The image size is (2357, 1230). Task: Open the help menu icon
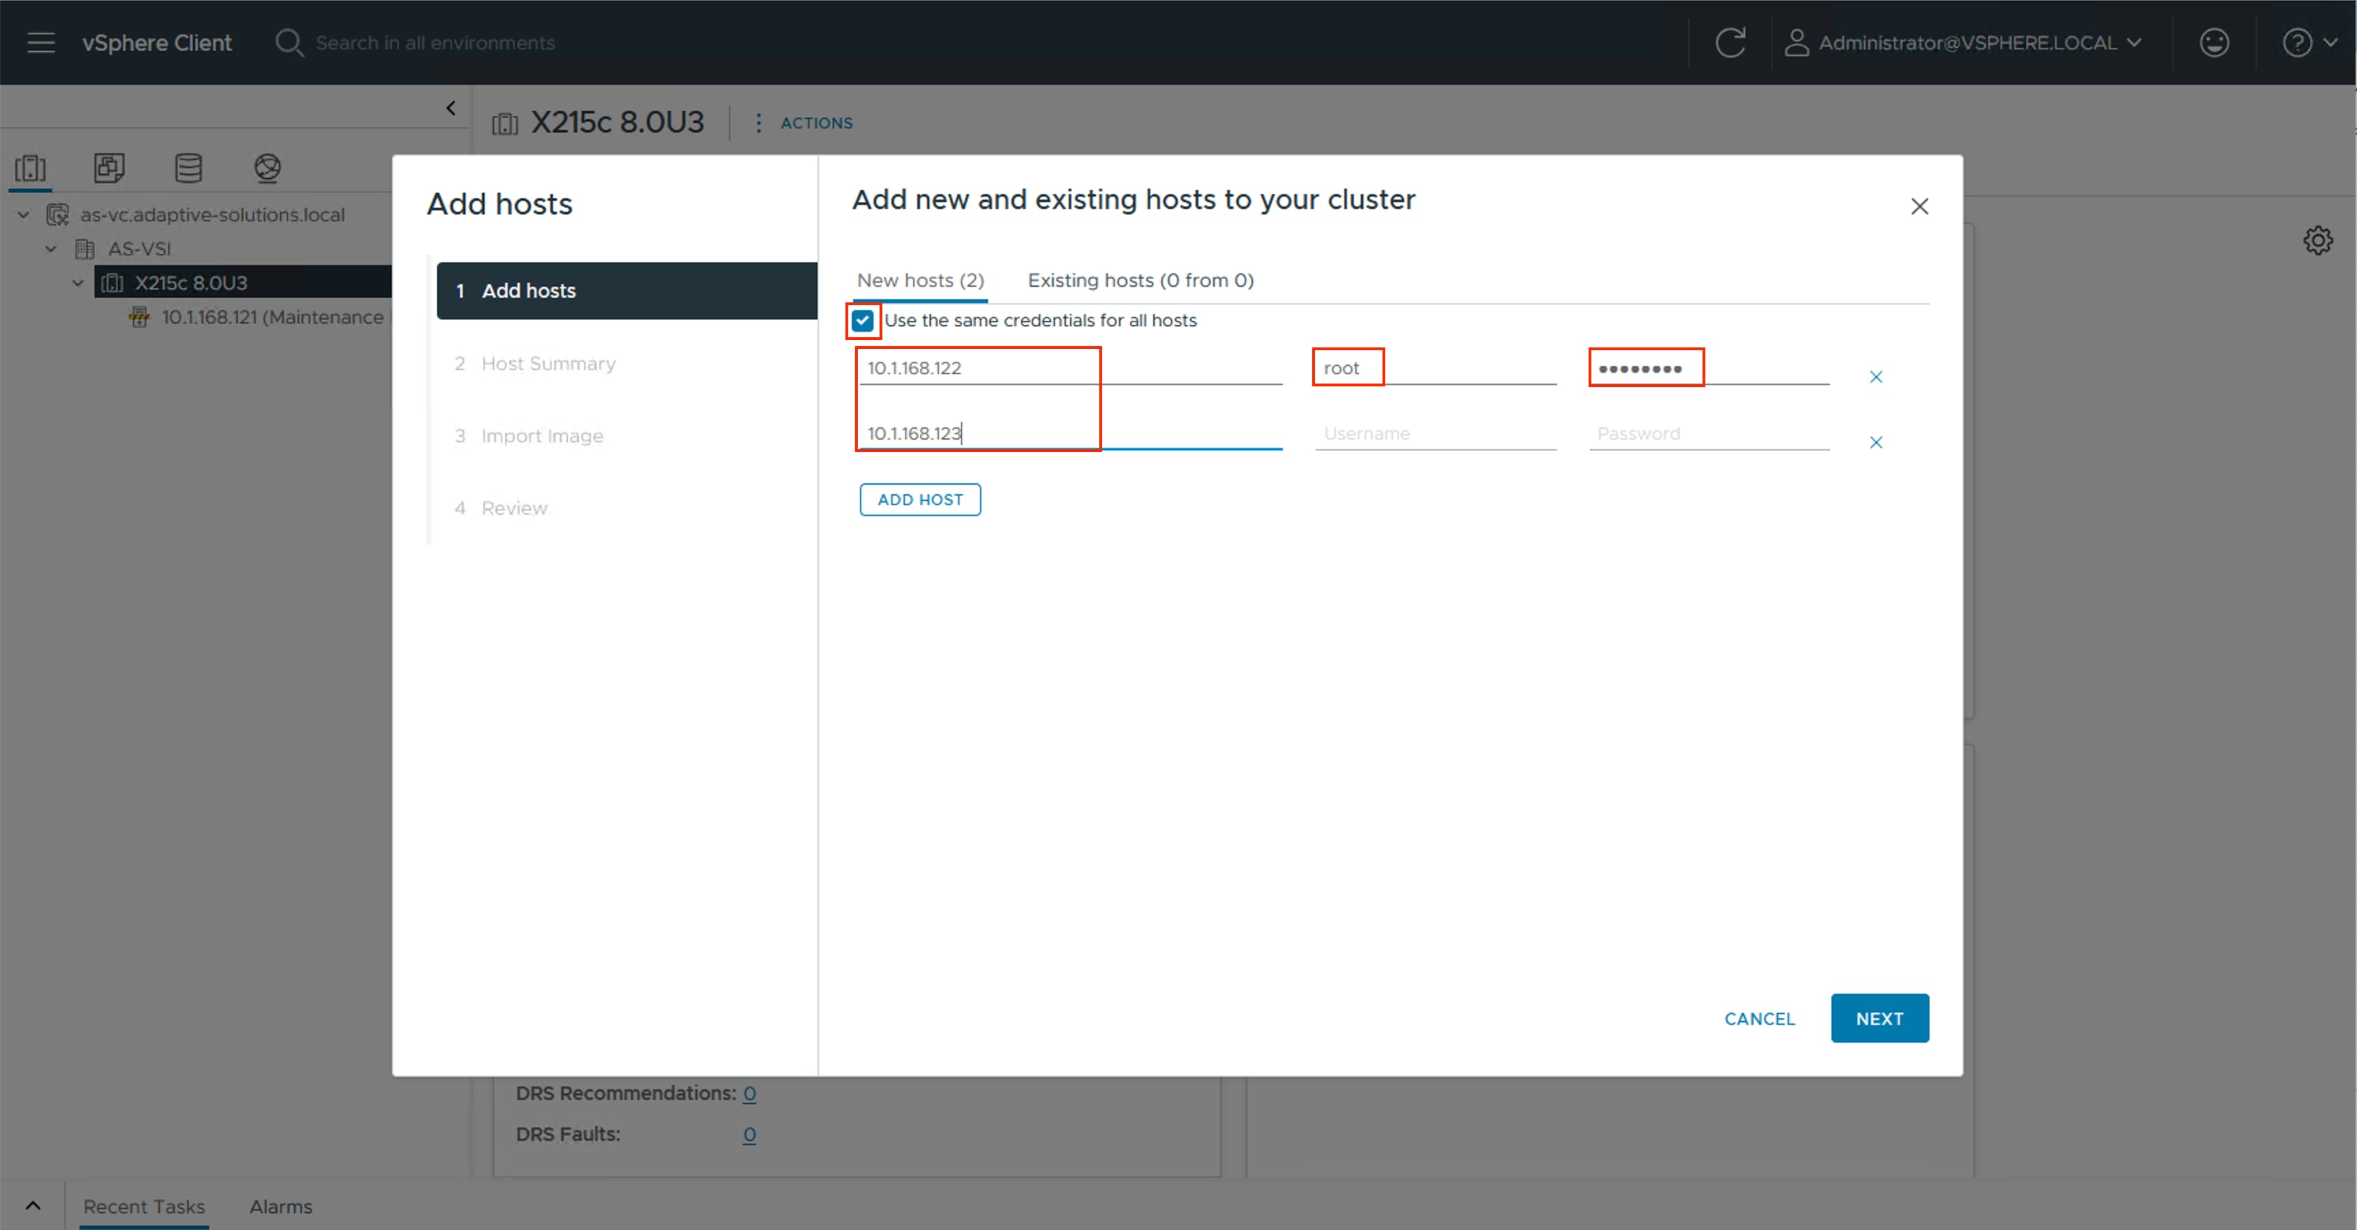click(x=2297, y=42)
